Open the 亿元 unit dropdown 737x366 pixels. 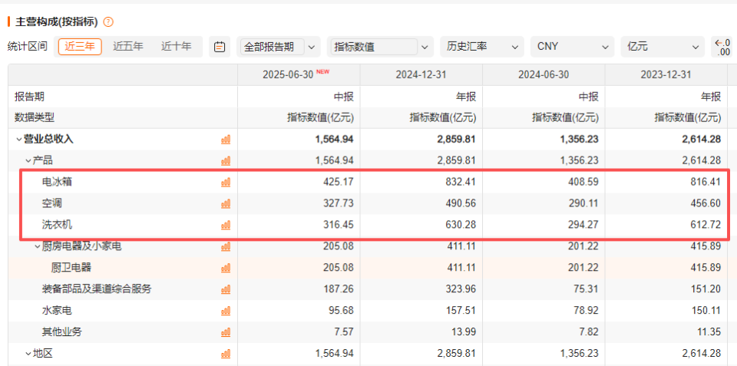tap(663, 47)
